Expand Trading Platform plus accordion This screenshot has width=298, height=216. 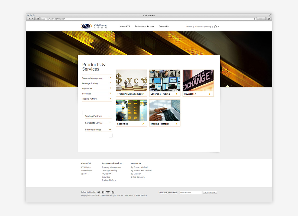point(110,116)
